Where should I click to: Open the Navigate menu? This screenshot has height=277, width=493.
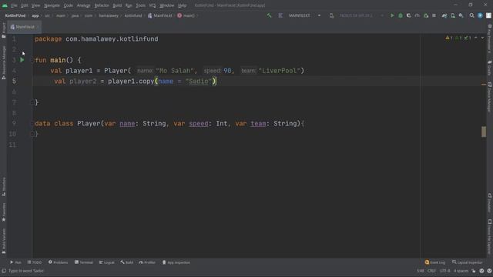point(52,5)
